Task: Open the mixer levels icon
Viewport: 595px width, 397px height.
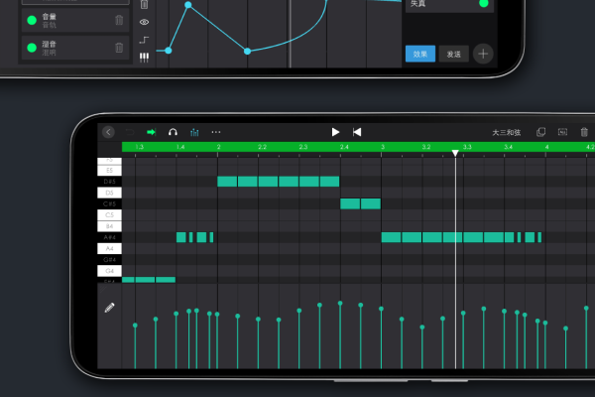Action: tap(194, 132)
